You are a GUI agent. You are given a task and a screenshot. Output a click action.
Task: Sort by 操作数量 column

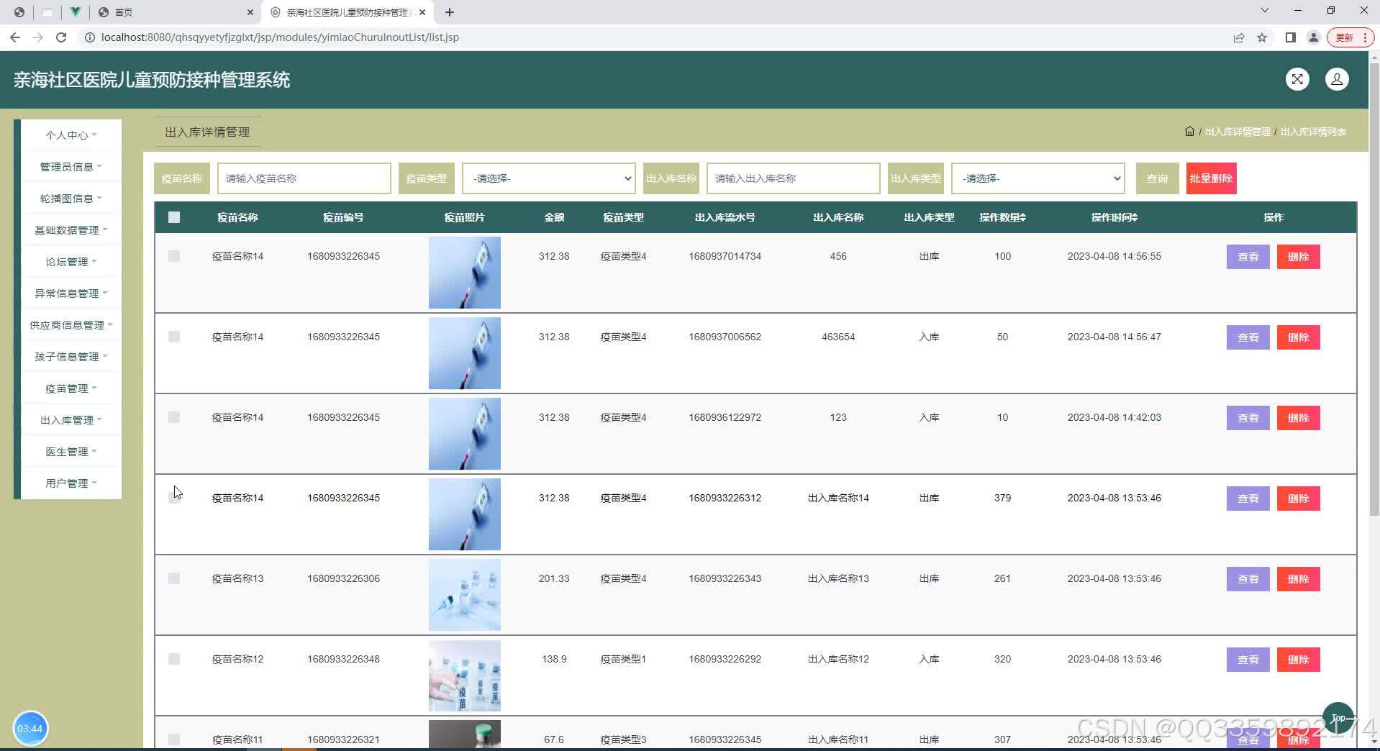point(1002,217)
